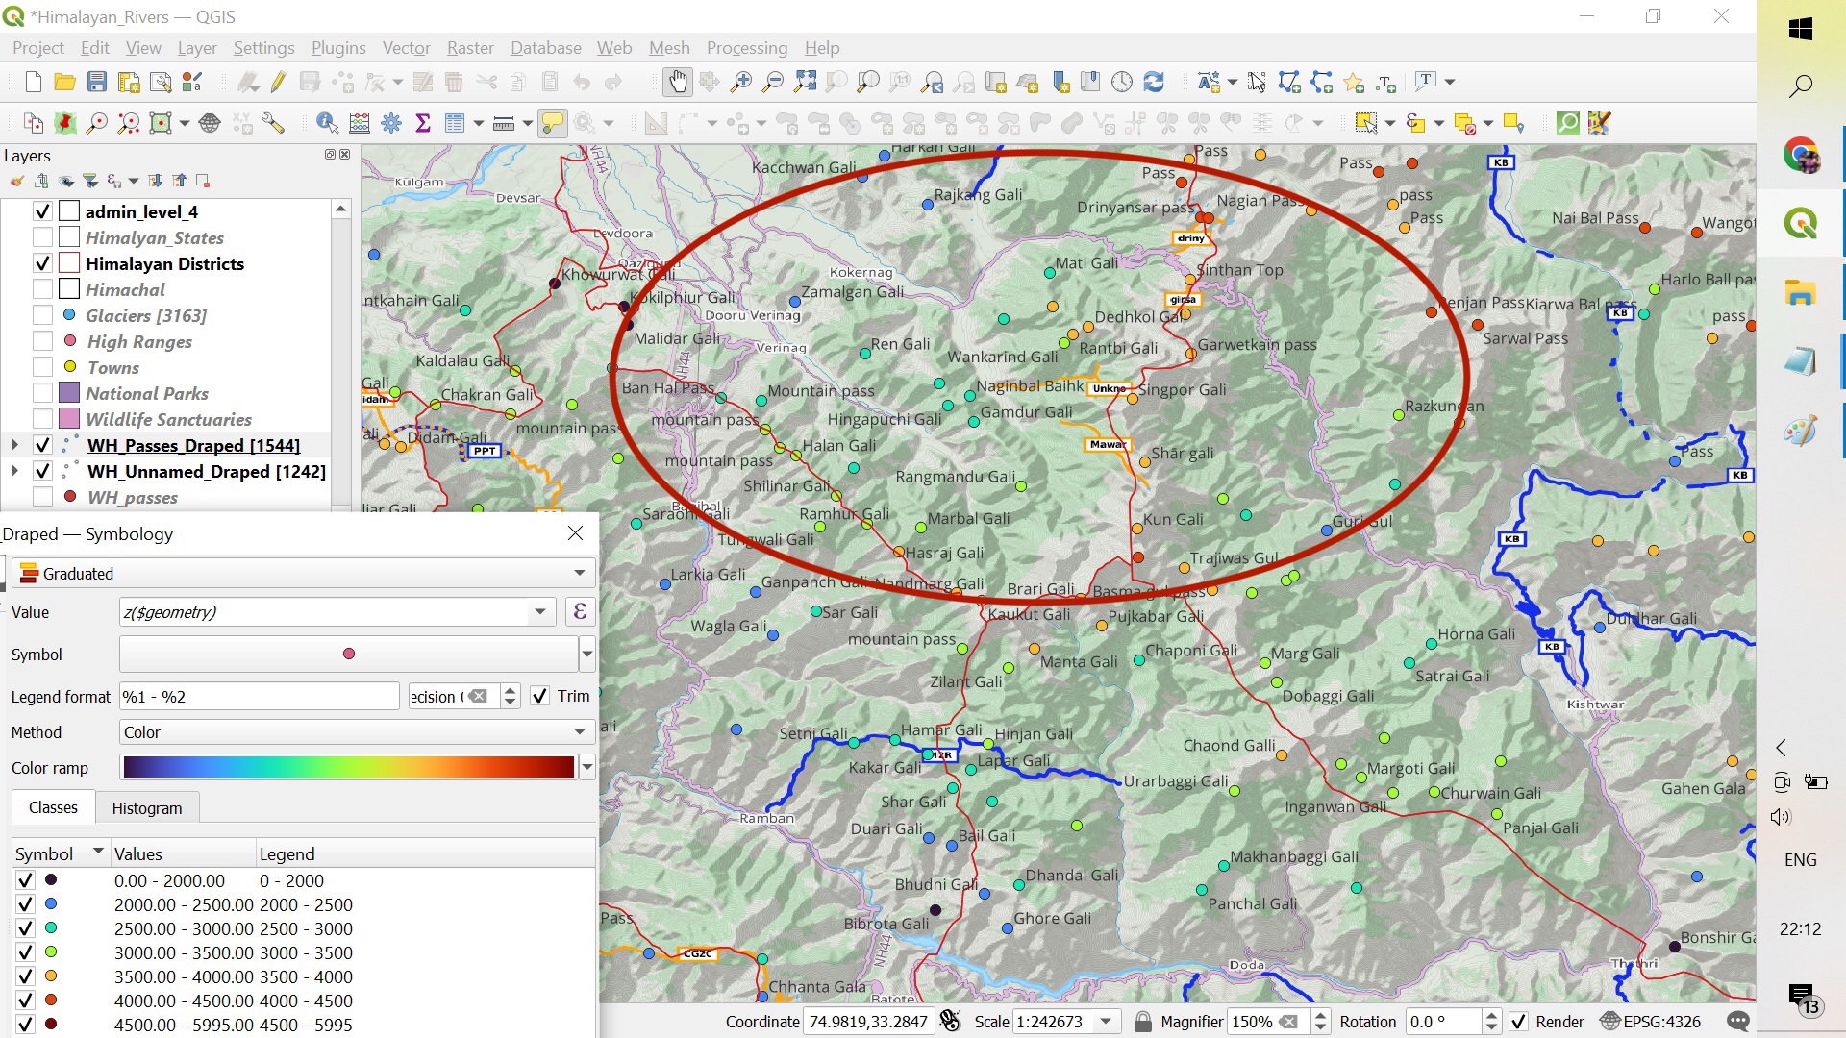Click the Zoom Out magnifier tool

pos(772,82)
